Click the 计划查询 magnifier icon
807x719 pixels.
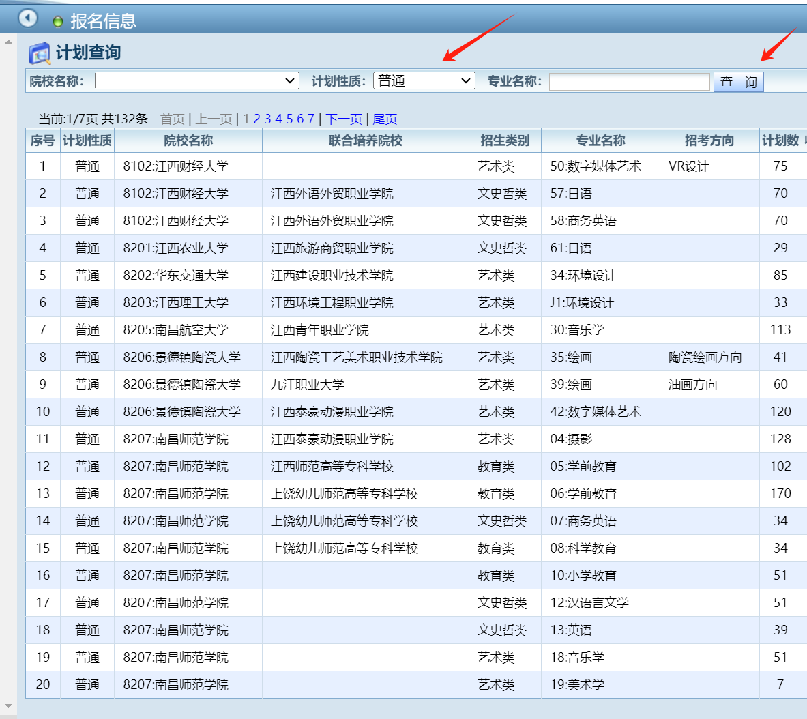(x=40, y=53)
